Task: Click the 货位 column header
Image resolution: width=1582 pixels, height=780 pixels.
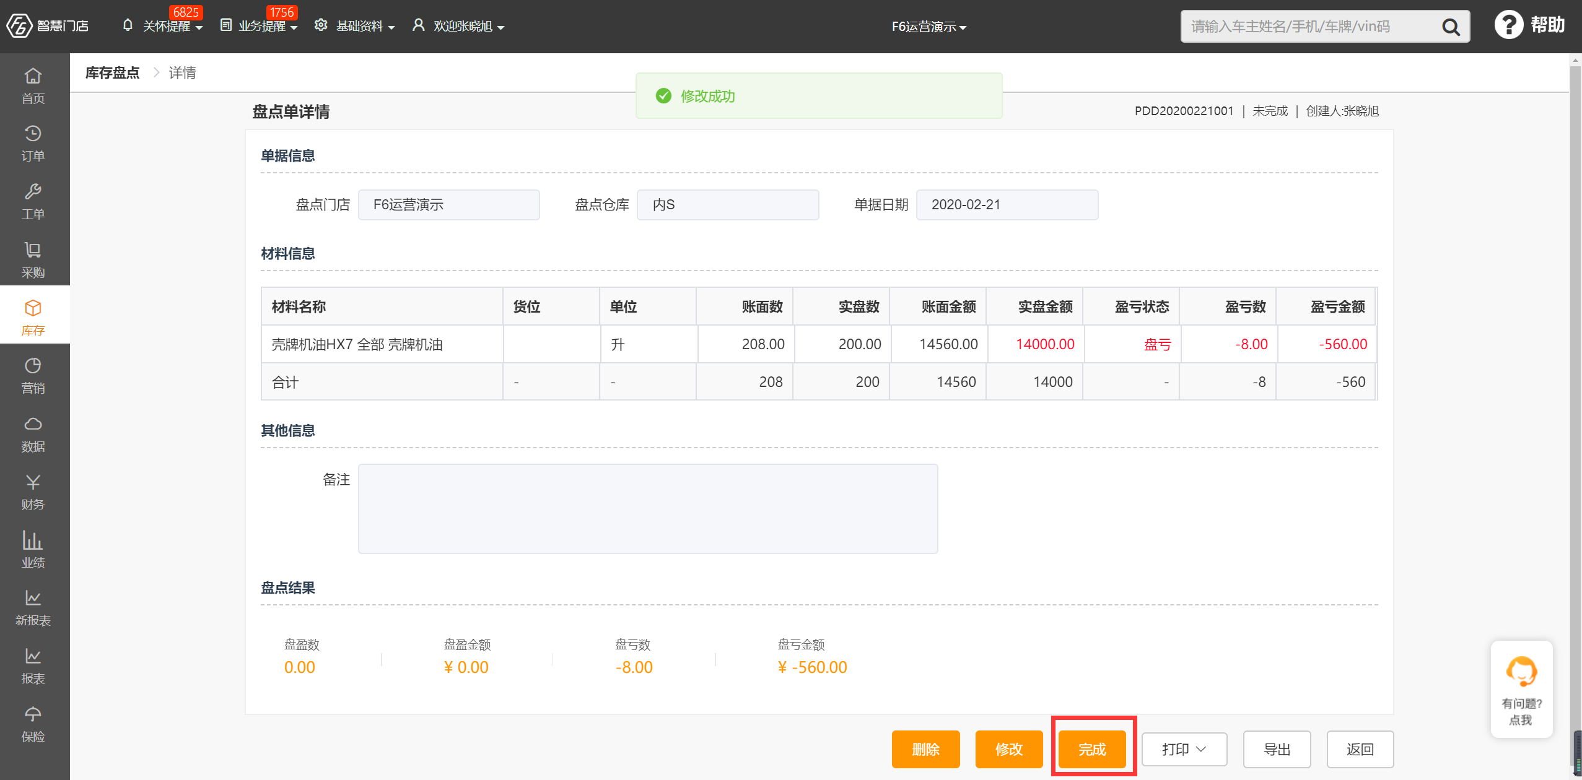Action: click(551, 306)
